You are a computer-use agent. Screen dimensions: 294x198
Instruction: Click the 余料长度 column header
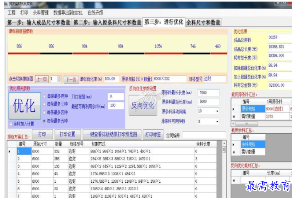tap(206, 144)
